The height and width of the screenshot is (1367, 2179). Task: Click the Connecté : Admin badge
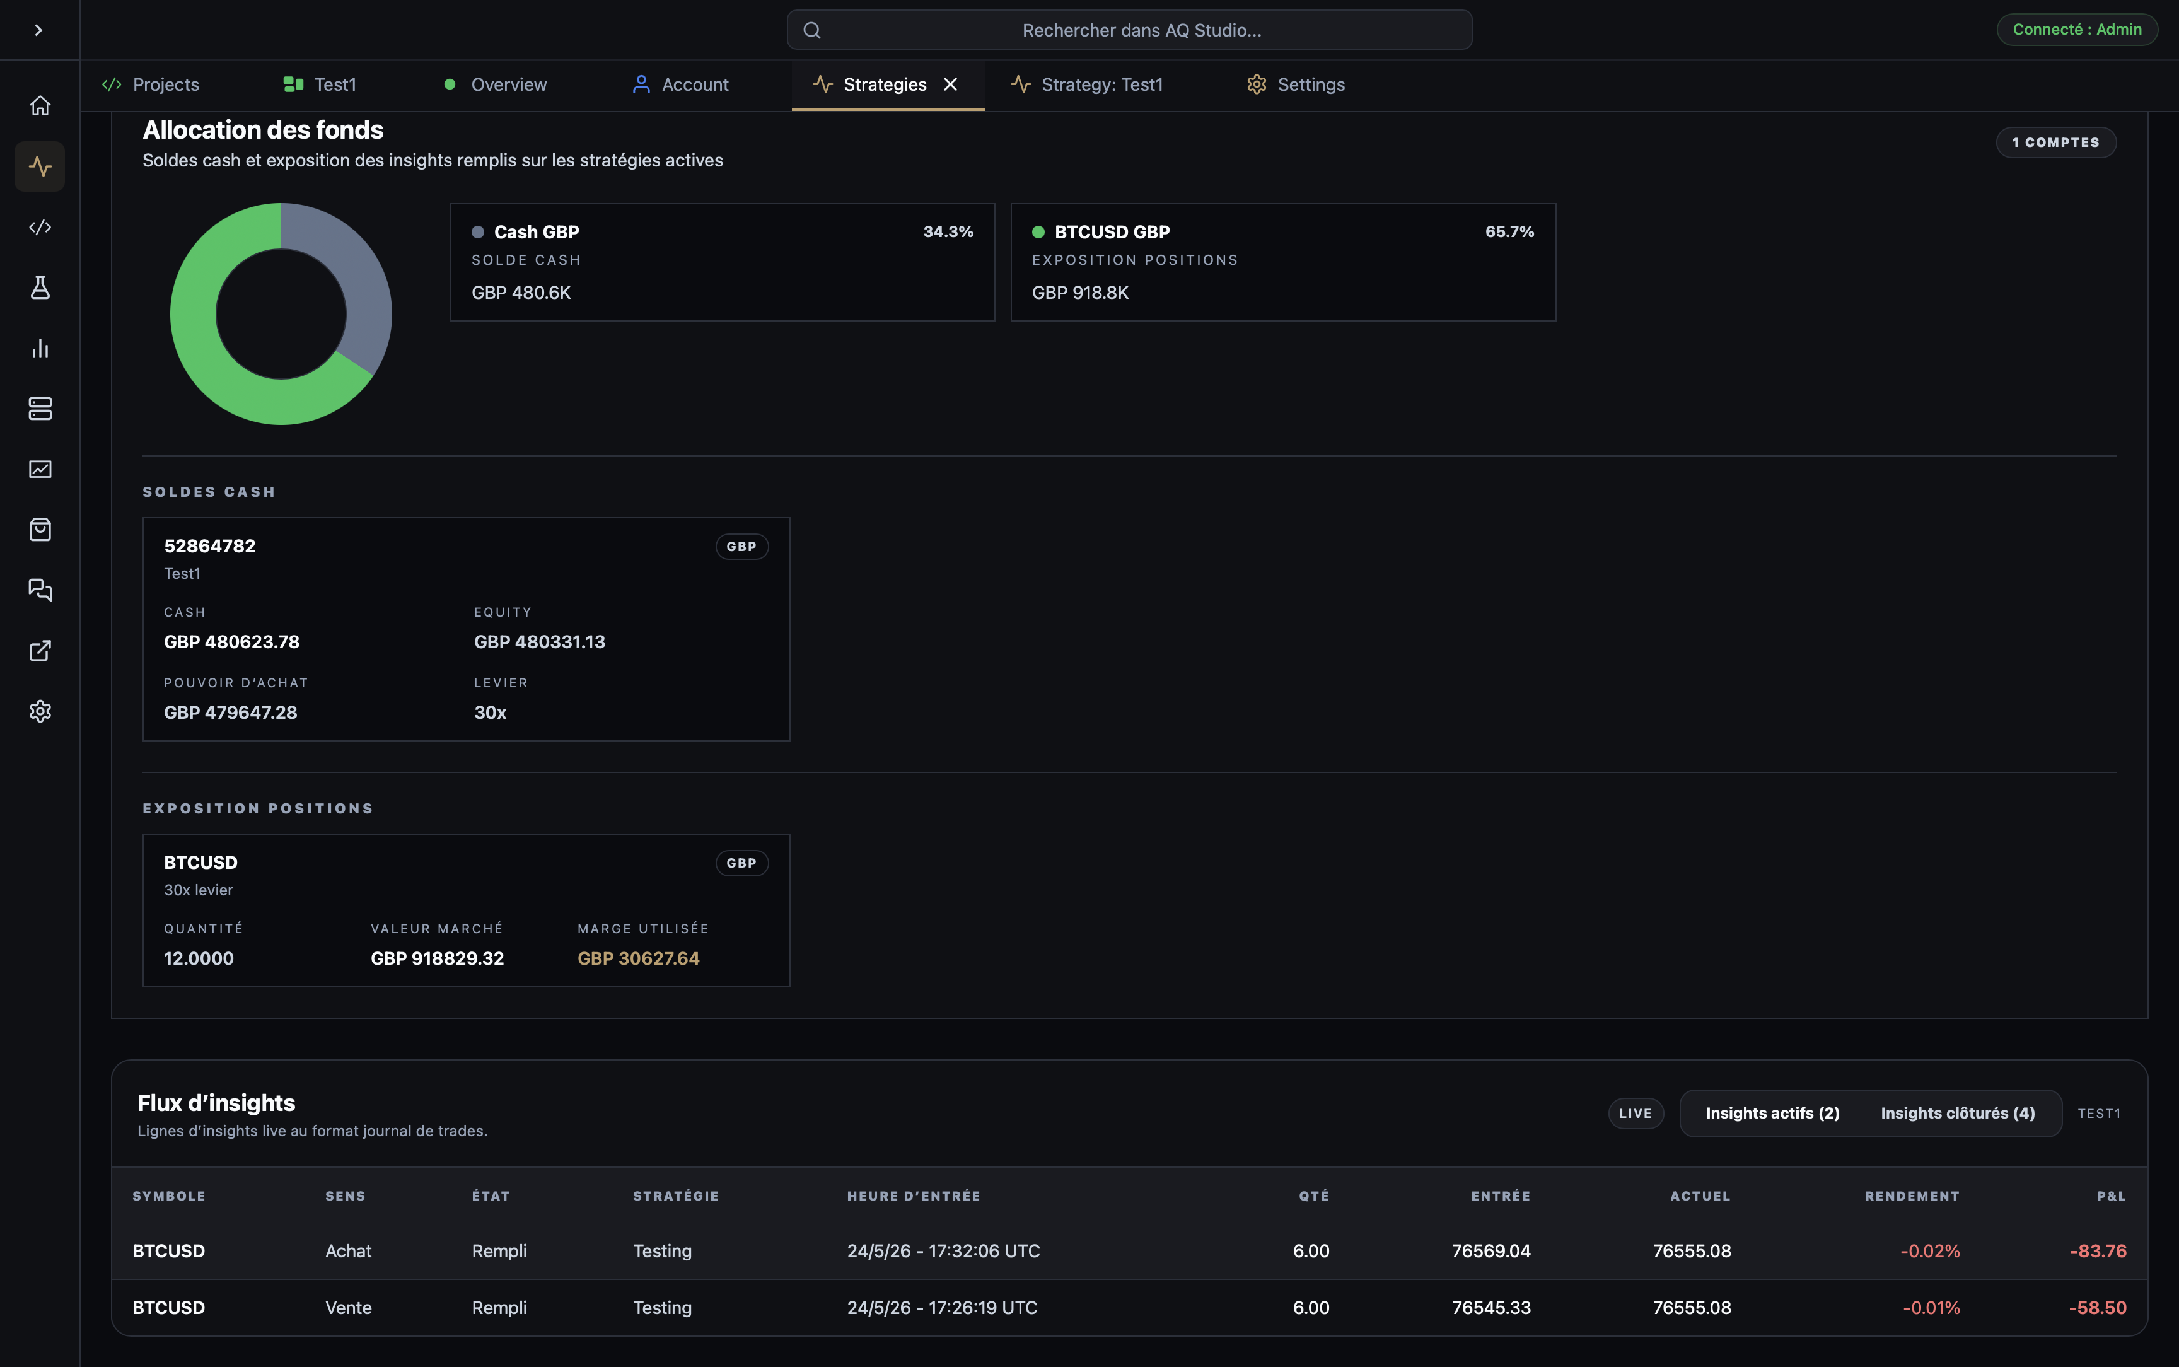click(2076, 29)
